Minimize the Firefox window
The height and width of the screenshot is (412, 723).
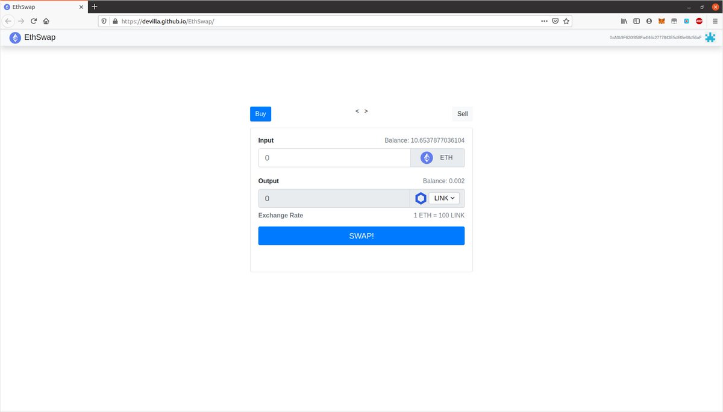point(688,6)
